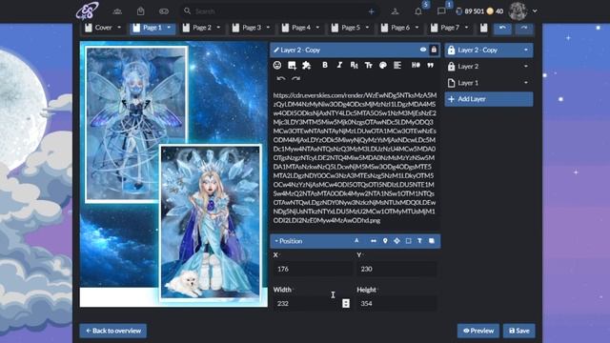Click the horizontal arrows icon in Position bar

pos(374,241)
